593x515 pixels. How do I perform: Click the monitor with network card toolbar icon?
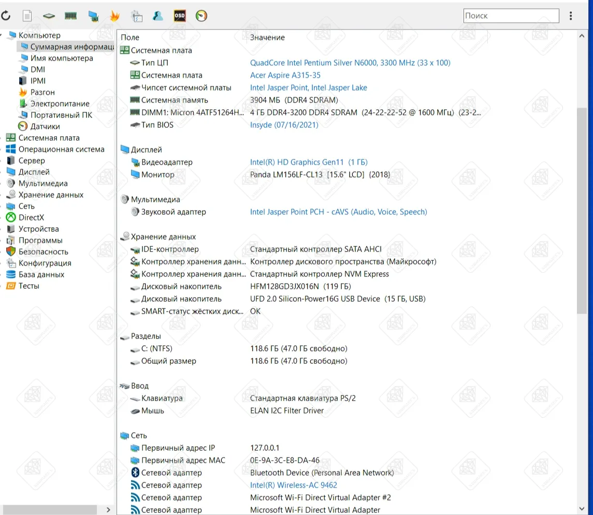coord(93,16)
